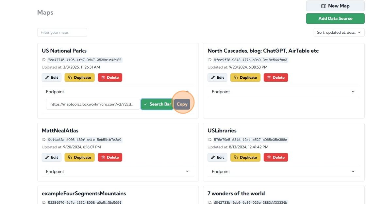Edit the MattNealAtlas map

click(x=52, y=157)
